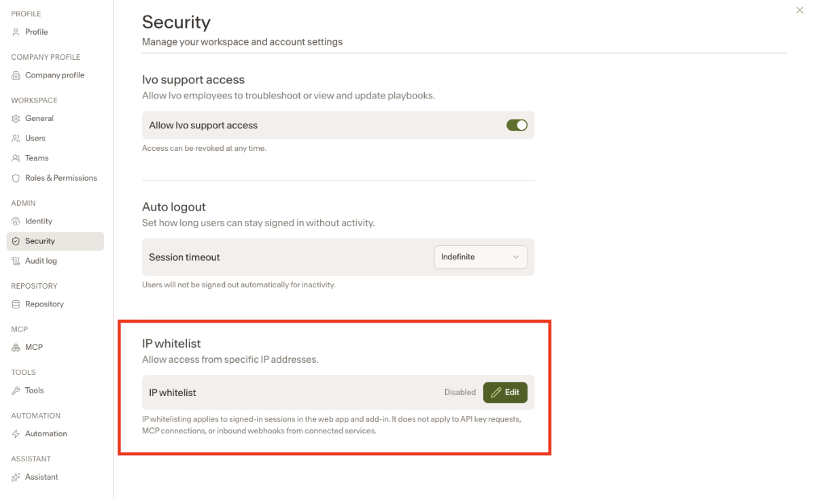Screen dimensions: 813x498
Task: Click the Identity fingerprint icon
Action: tap(16, 221)
